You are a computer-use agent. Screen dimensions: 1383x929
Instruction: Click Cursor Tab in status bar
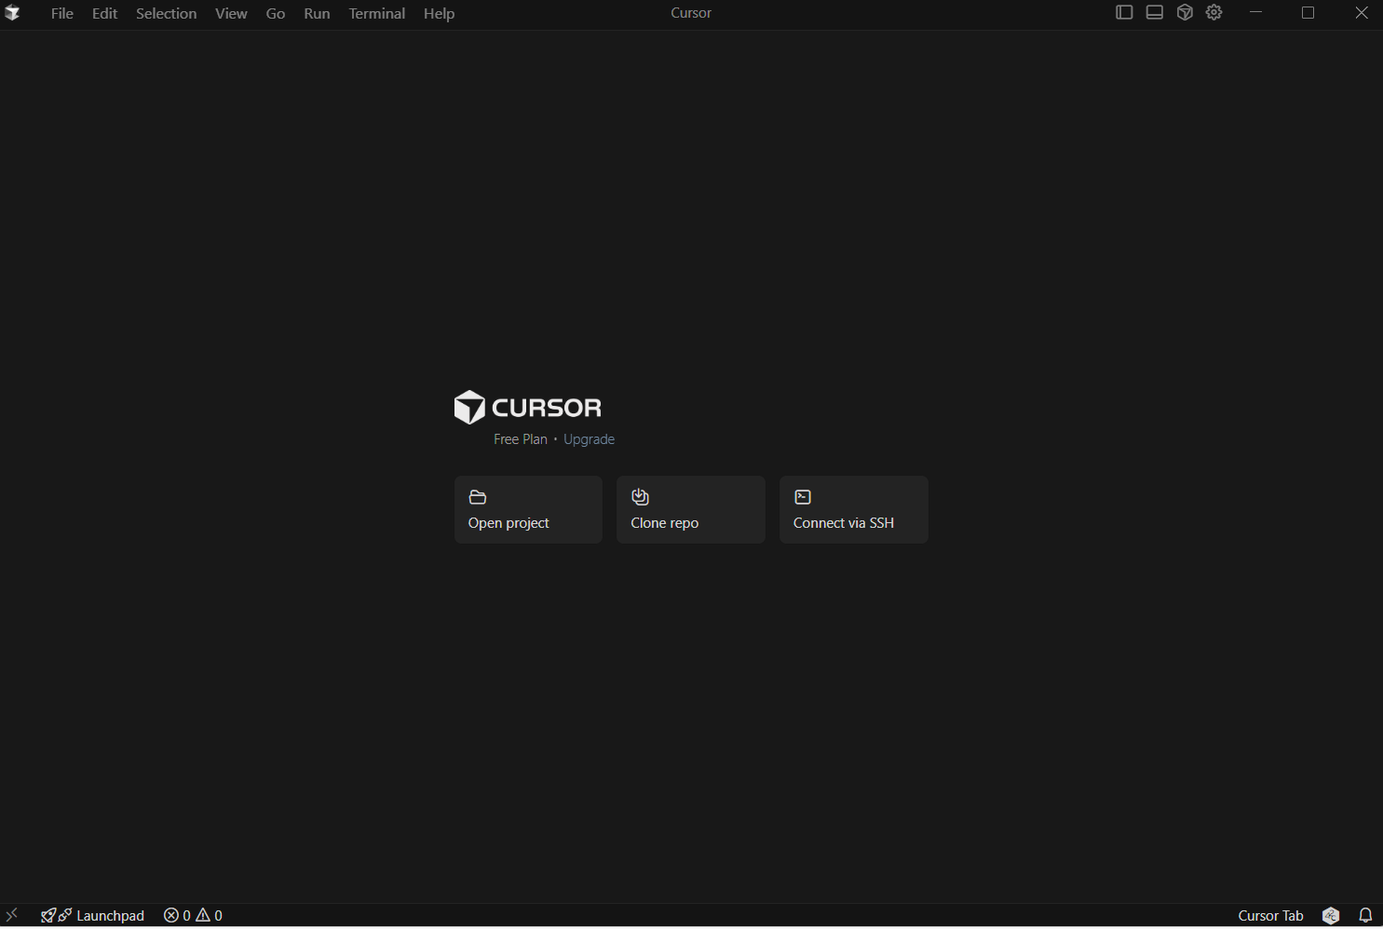coord(1270,915)
